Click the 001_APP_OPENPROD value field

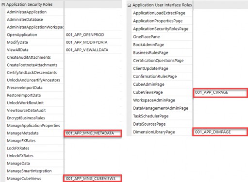(93, 34)
